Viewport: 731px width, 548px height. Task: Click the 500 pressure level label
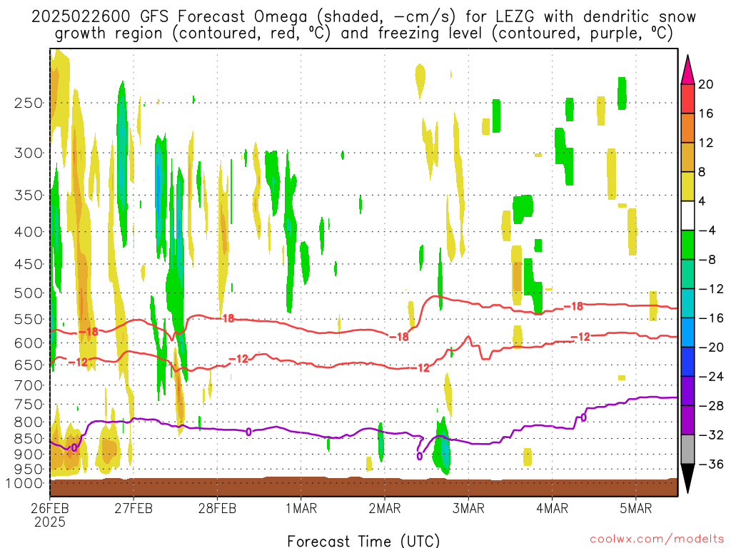[29, 293]
